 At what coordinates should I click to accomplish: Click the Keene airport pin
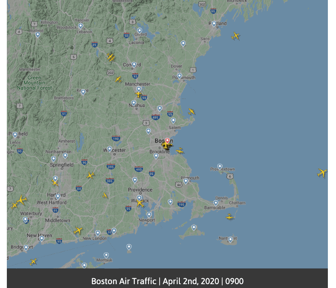point(83,92)
